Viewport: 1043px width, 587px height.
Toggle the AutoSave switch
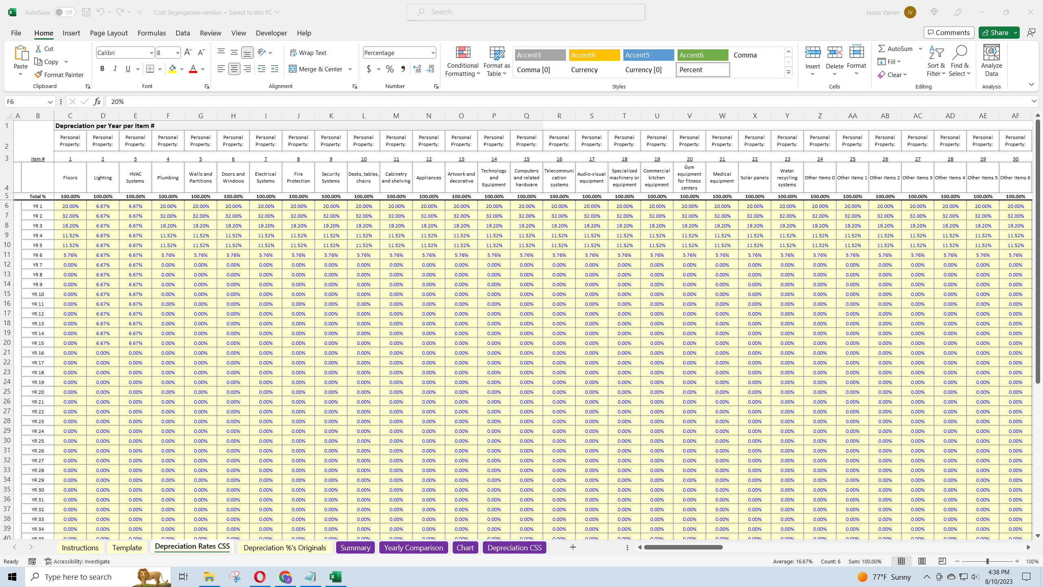(x=64, y=12)
